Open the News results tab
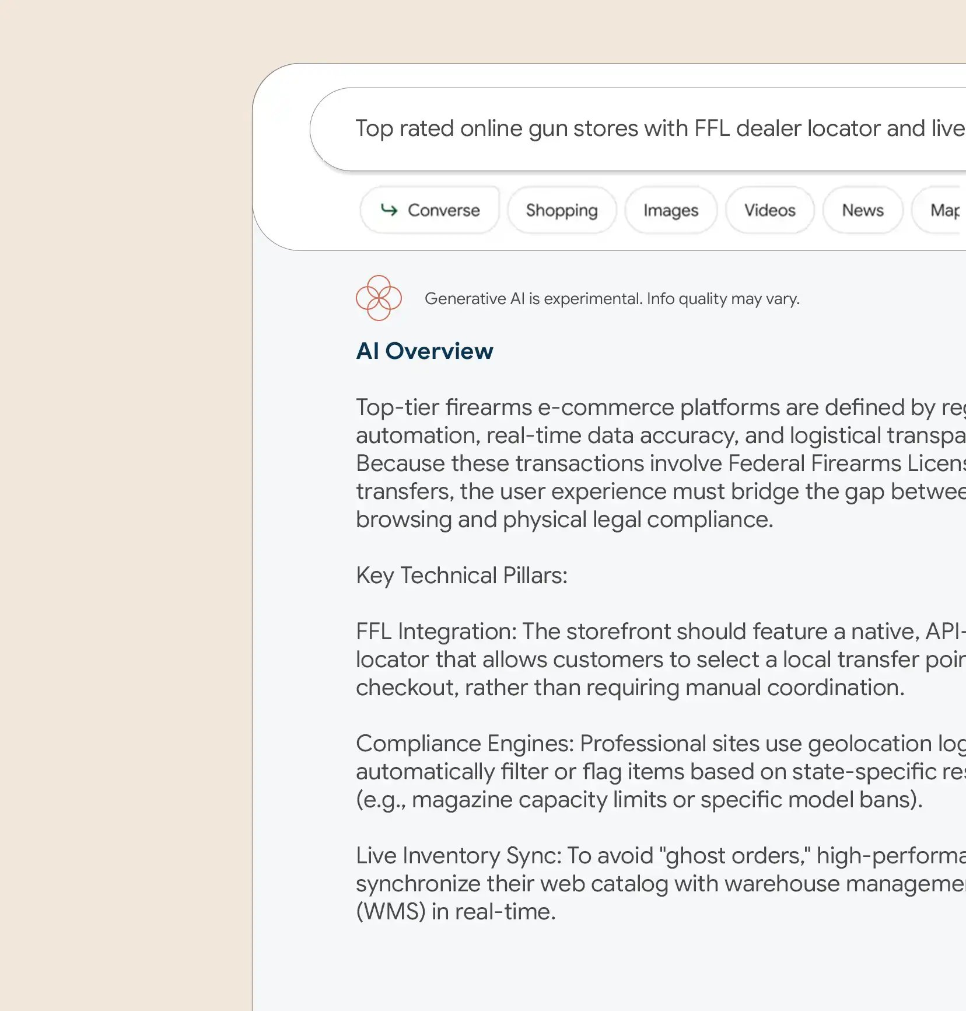This screenshot has width=966, height=1011. (862, 210)
